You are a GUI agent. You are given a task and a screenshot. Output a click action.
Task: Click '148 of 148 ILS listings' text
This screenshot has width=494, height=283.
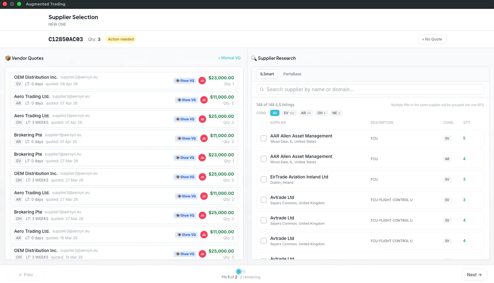275,105
